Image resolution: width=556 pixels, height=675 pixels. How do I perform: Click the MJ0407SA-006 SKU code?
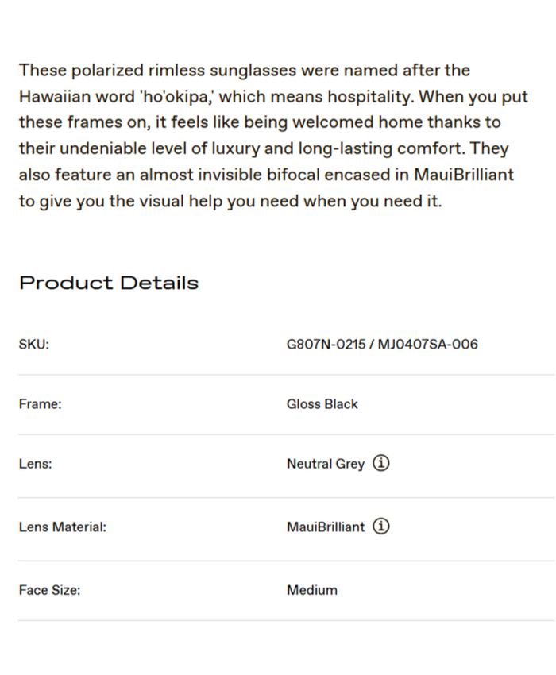pos(428,345)
